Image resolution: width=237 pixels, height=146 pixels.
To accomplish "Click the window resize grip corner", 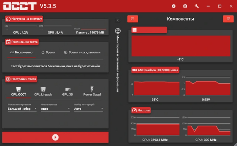I will (235, 144).
